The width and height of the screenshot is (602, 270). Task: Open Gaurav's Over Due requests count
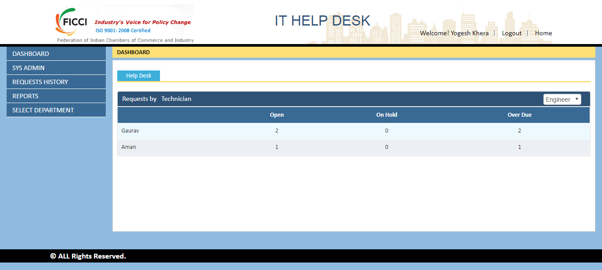tap(519, 130)
